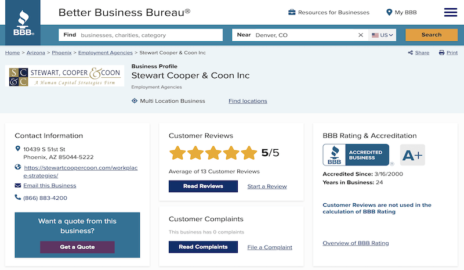This screenshot has width=464, height=270.
Task: Click Start a Review
Action: [x=267, y=186]
